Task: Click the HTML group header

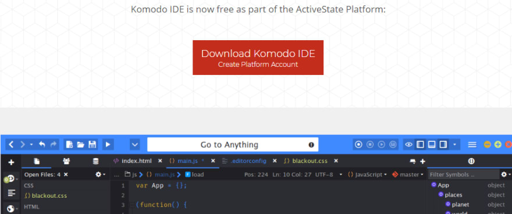Action: pos(31,207)
